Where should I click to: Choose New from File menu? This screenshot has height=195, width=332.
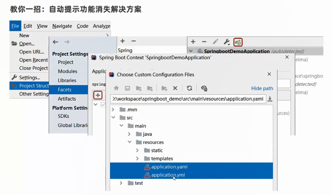[24, 35]
